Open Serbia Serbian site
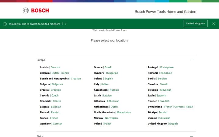This screenshot has height=137, width=219. [x=162, y=79]
